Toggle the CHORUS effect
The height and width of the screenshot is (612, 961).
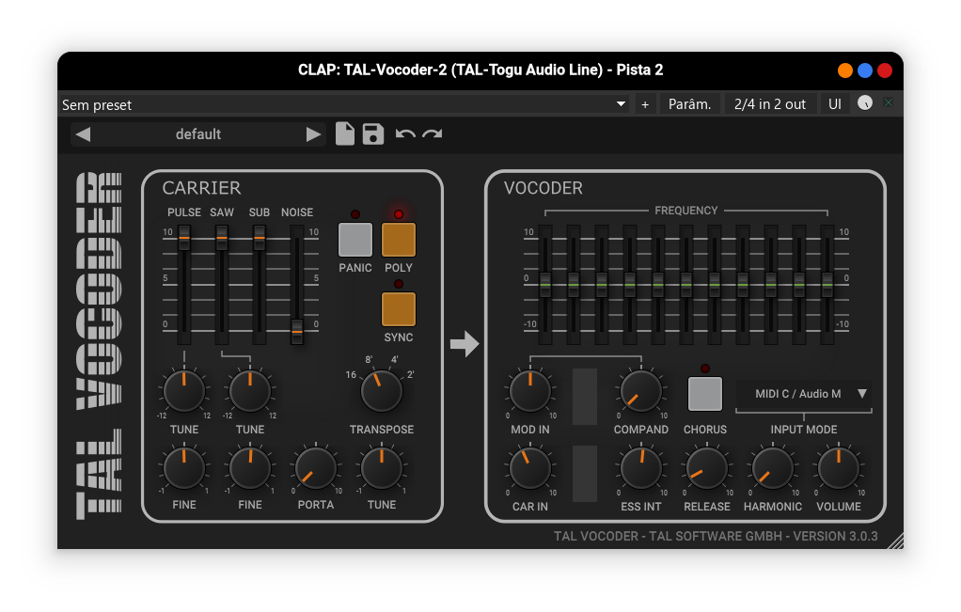tap(704, 392)
